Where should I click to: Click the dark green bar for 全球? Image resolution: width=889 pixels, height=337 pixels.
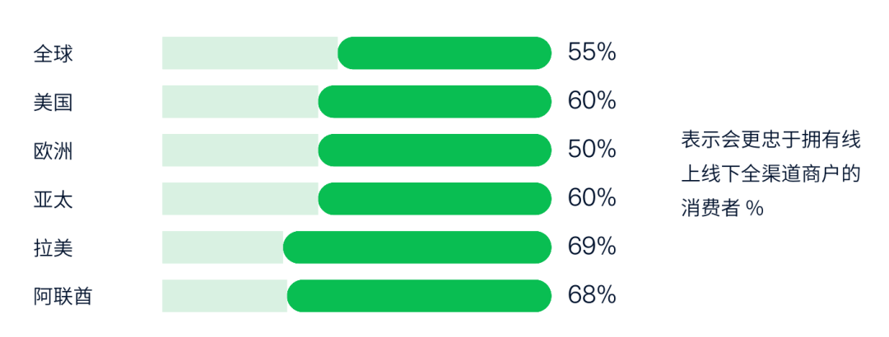click(x=444, y=53)
